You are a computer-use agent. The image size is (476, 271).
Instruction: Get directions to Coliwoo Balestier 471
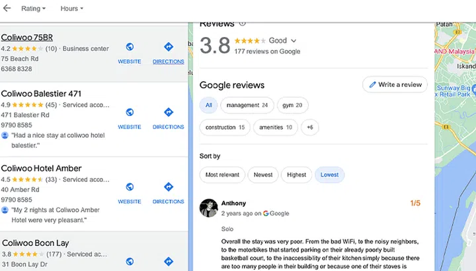coord(168,117)
